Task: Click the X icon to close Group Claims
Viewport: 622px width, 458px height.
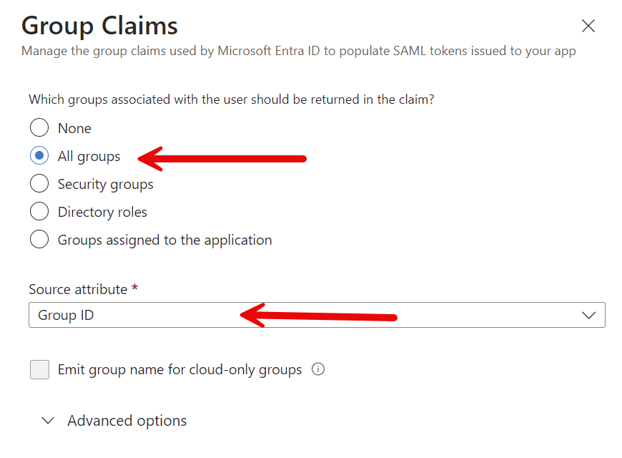Action: coord(588,26)
